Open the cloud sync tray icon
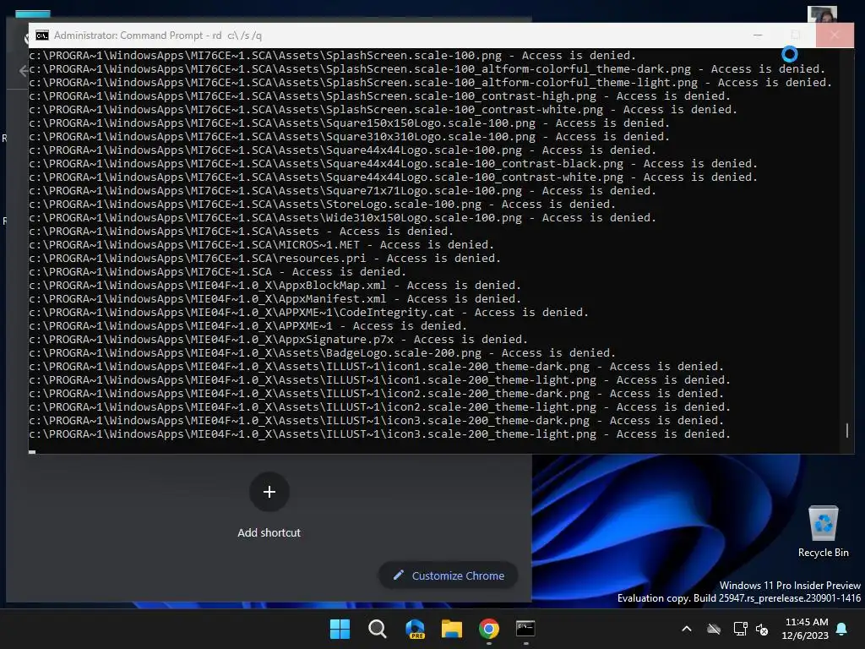This screenshot has height=649, width=865. pos(714,629)
